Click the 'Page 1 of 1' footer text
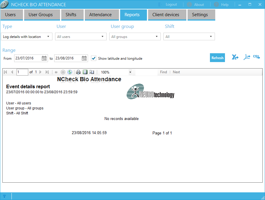This screenshot has height=200, width=265. (162, 133)
